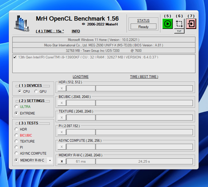Click the BICUBIC best time field
Viewport: 208px width, 187px height.
(x=144, y=103)
